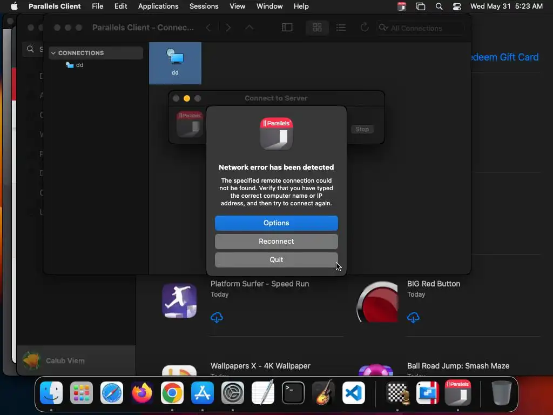Click App Store sidebar search icon
553x415 pixels.
(30, 49)
